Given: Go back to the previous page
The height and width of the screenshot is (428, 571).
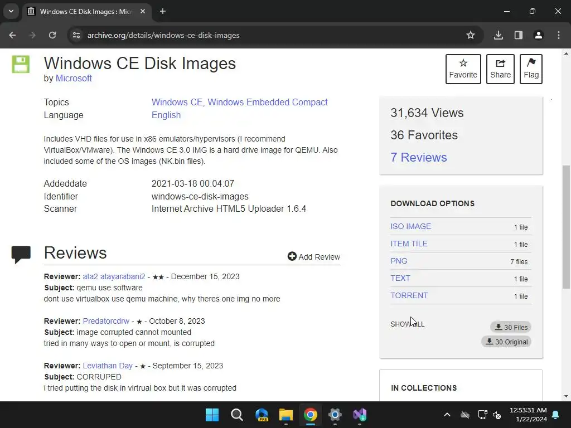Looking at the screenshot, I should 12,35.
